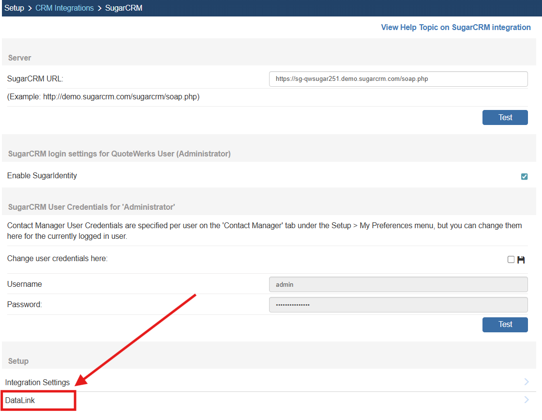
Task: Click the 'SugarCRM URL:' field label
Action: 35,78
